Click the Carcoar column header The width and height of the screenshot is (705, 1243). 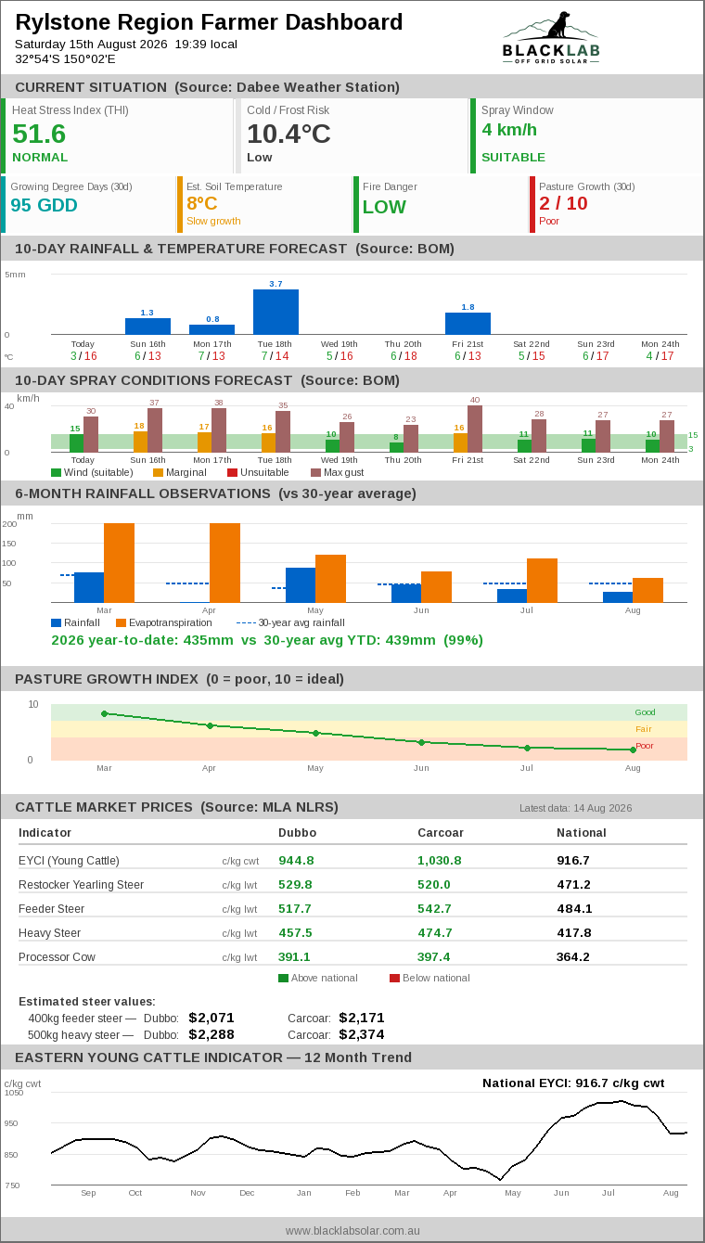pyautogui.click(x=441, y=833)
